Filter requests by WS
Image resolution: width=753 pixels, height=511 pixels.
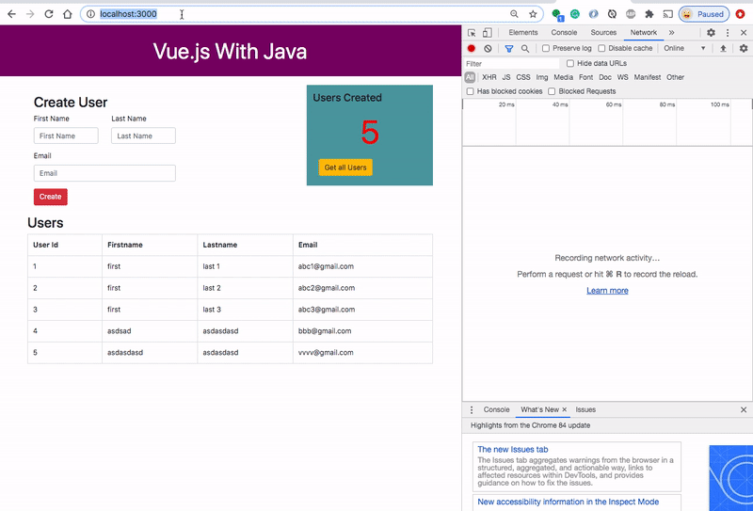point(623,77)
